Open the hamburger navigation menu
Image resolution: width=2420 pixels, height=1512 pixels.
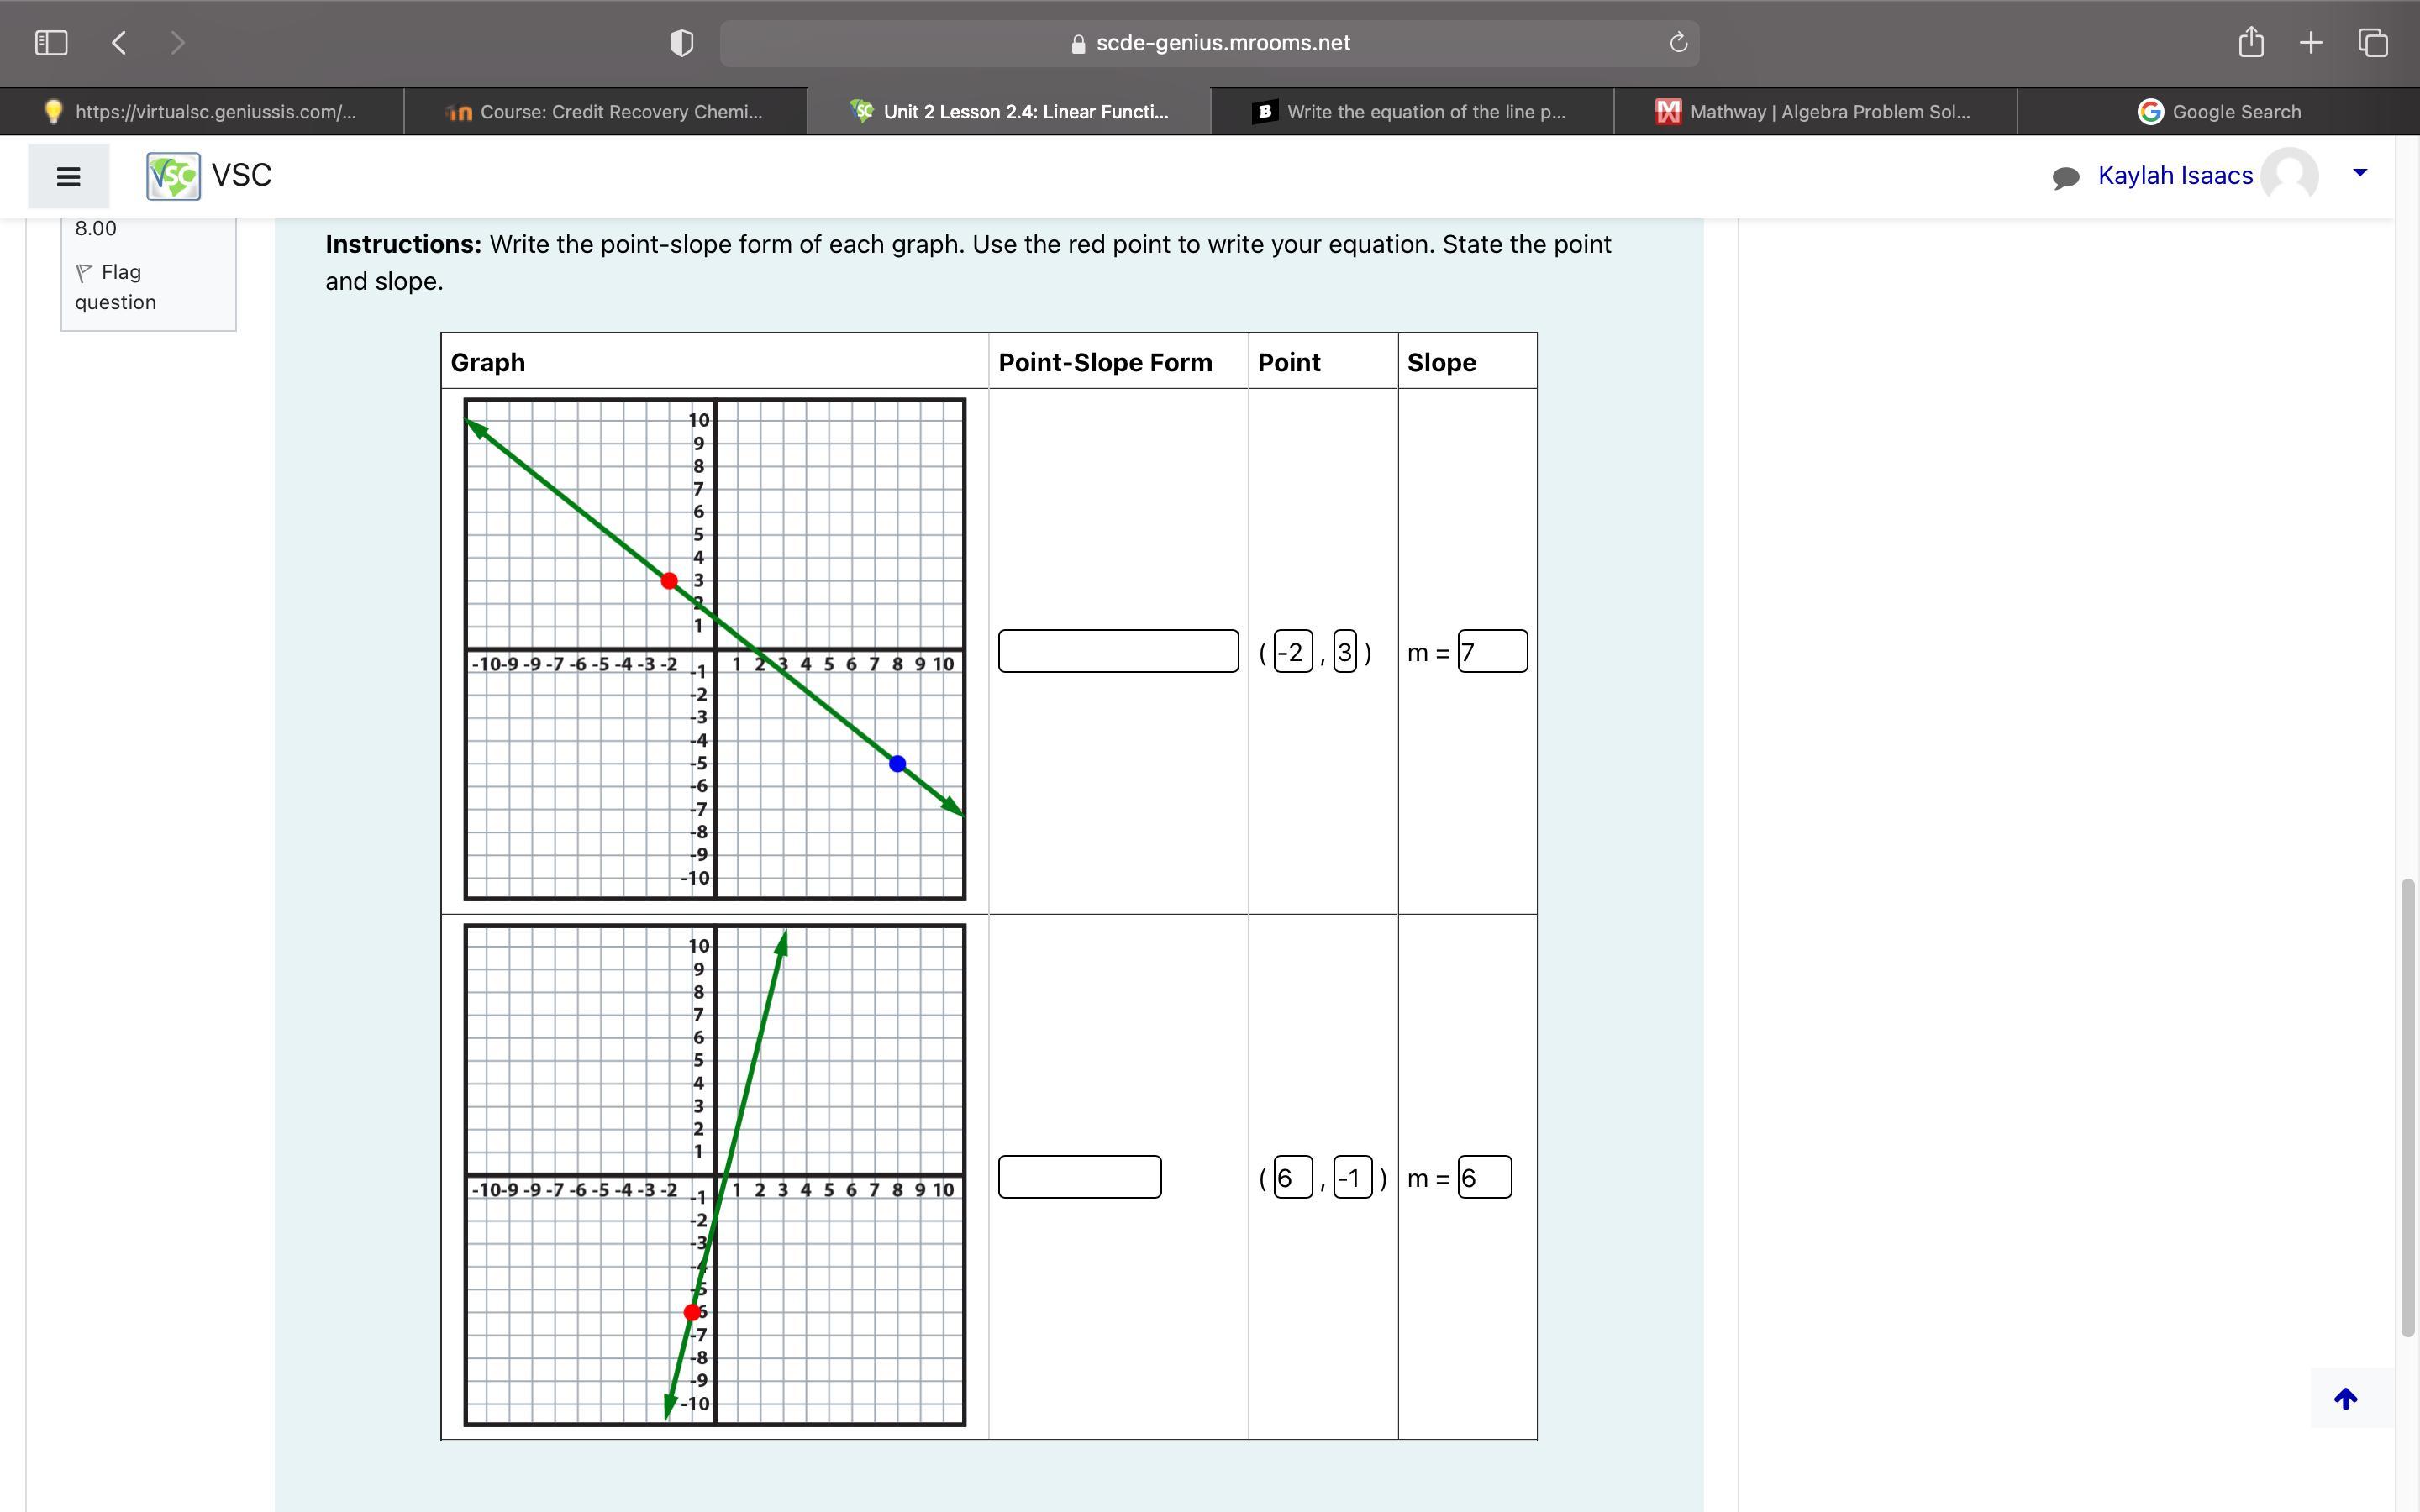[68, 176]
